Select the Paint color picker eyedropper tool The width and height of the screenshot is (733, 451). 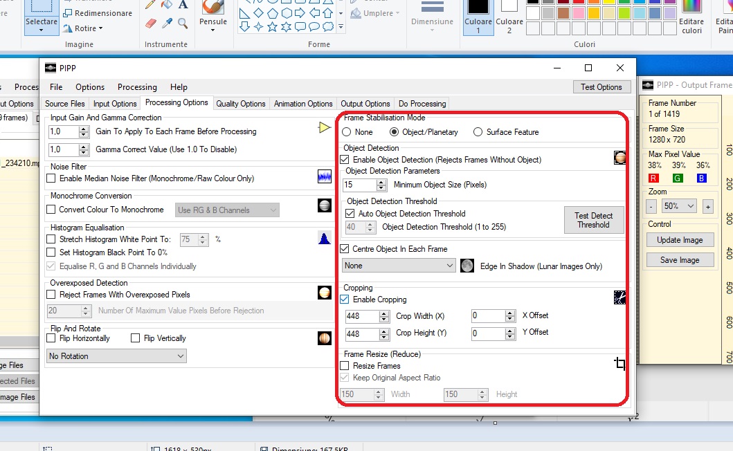click(x=167, y=24)
